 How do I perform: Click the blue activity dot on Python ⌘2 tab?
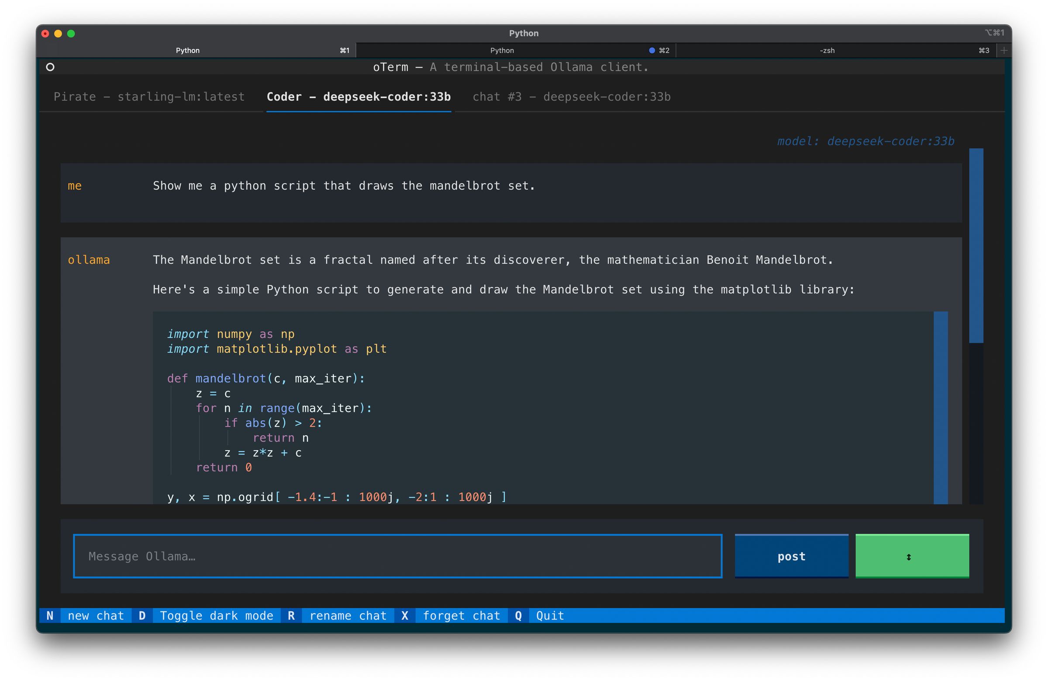(x=651, y=50)
